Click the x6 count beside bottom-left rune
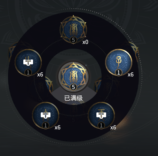The height and width of the screenshot is (156, 158). (57, 128)
